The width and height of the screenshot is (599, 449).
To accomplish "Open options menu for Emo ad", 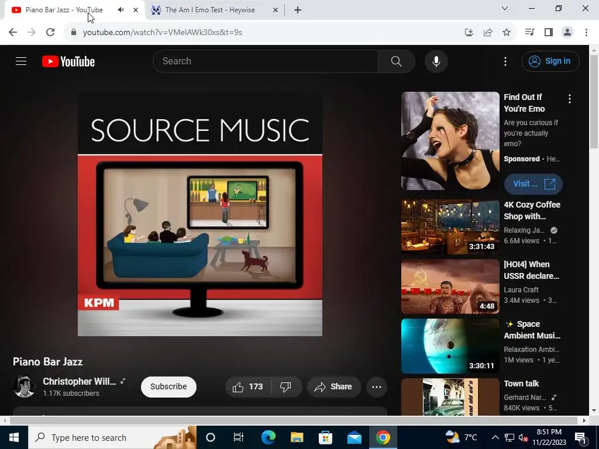I will 570,99.
